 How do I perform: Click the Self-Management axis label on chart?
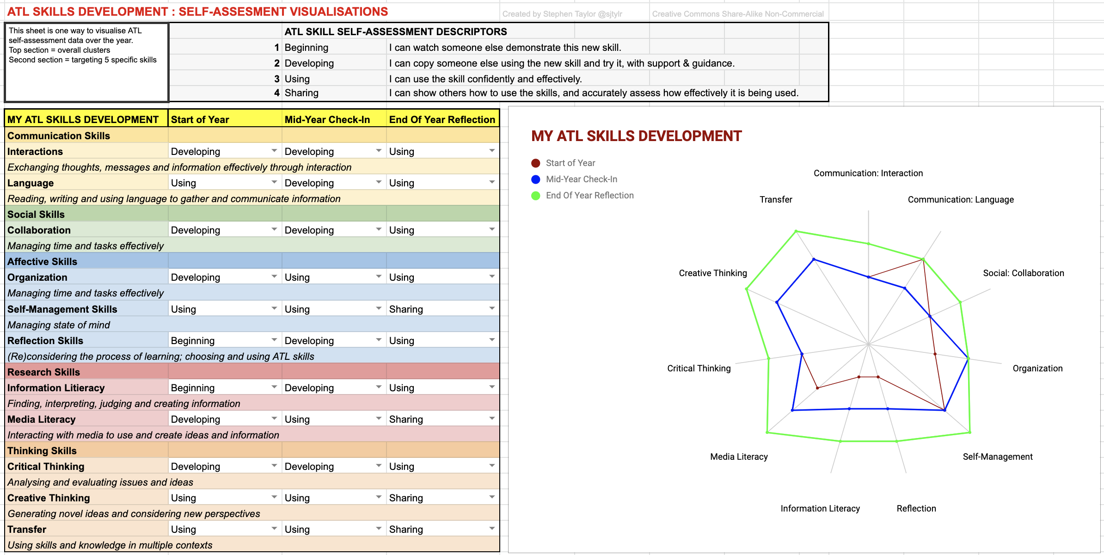997,457
